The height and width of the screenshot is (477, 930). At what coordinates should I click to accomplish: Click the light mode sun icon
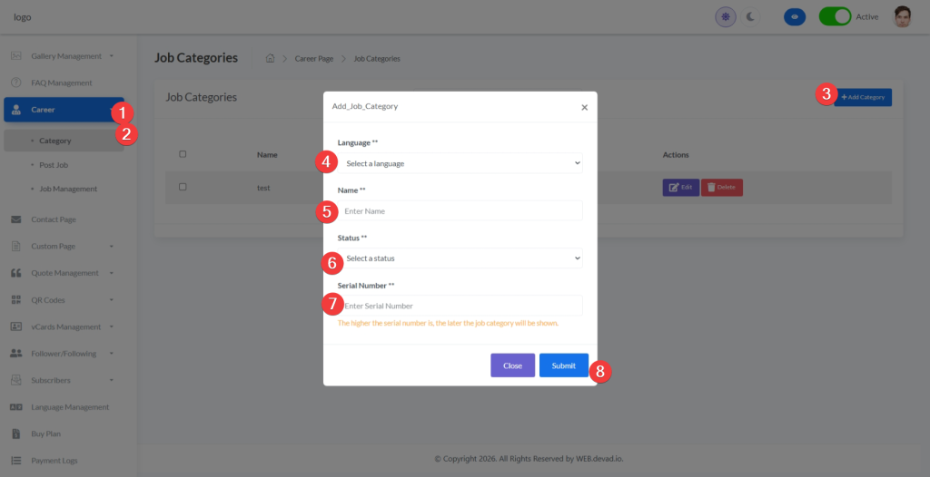[725, 16]
